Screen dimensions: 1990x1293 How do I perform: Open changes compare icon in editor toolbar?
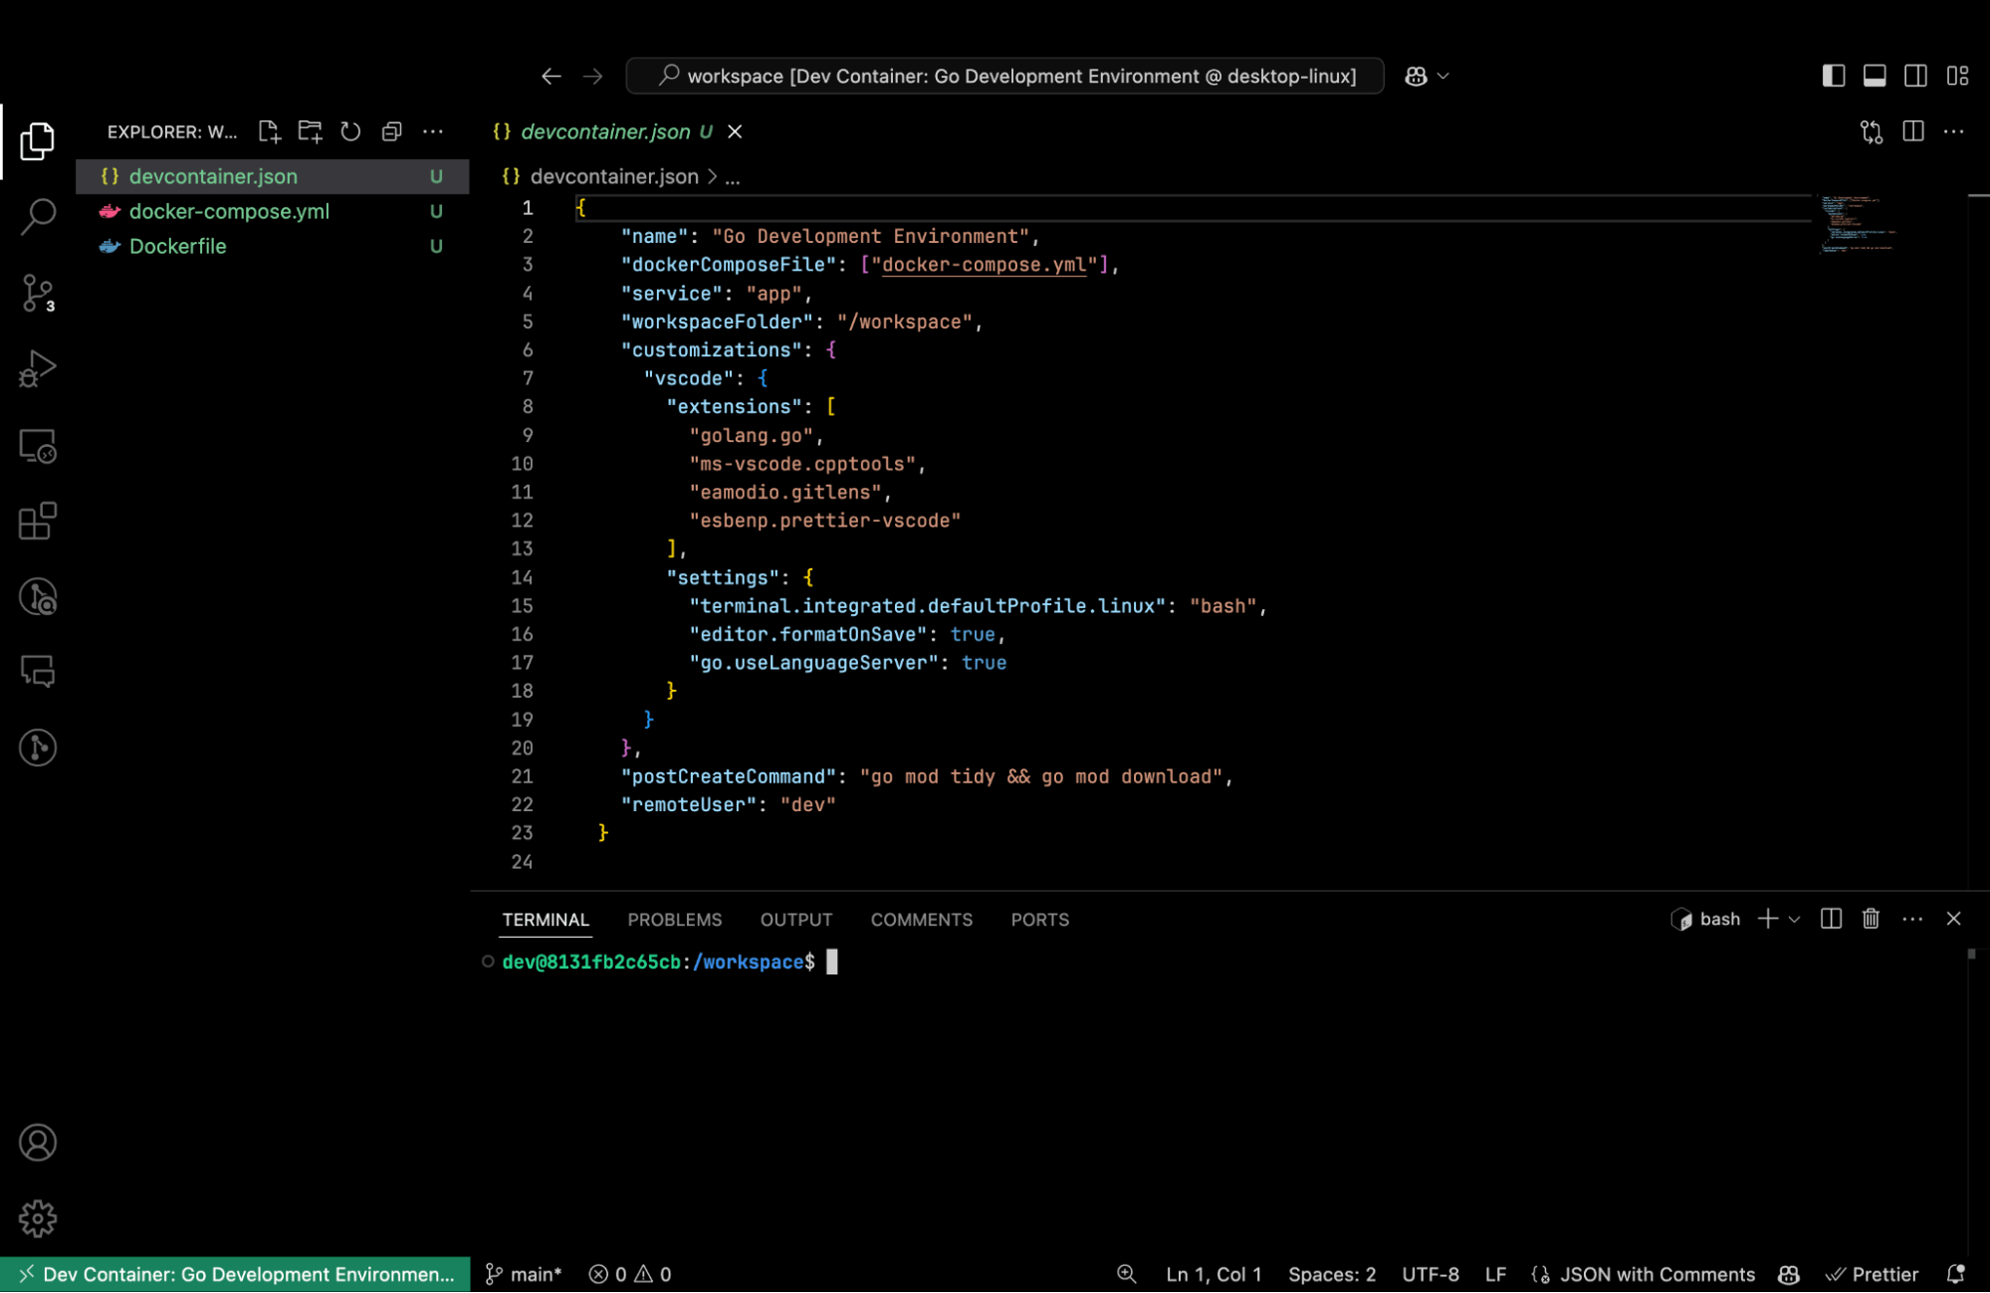pyautogui.click(x=1872, y=131)
